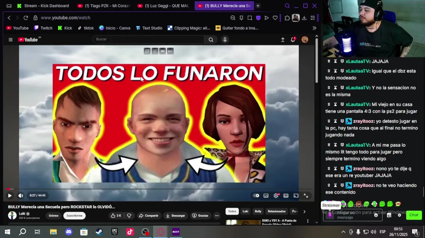Show hidden system tray icons
This screenshot has height=238, width=425.
(343, 232)
